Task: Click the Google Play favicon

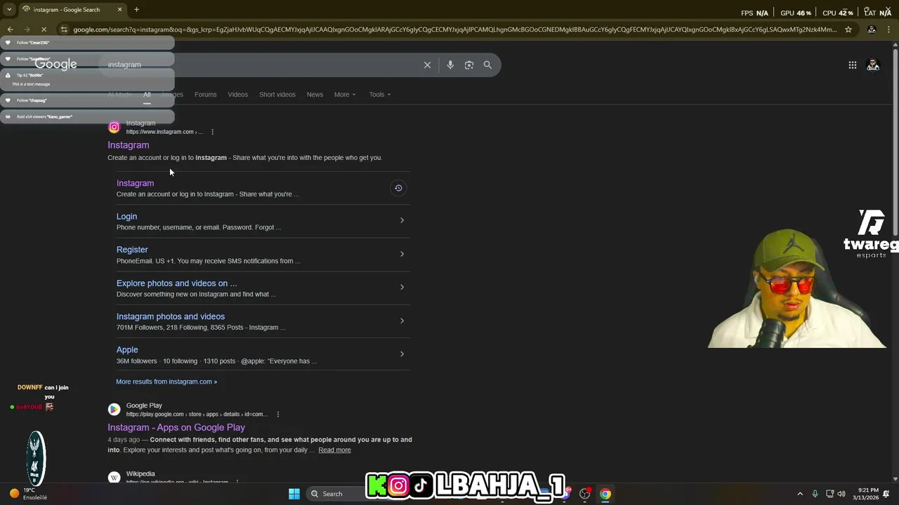Action: click(114, 409)
